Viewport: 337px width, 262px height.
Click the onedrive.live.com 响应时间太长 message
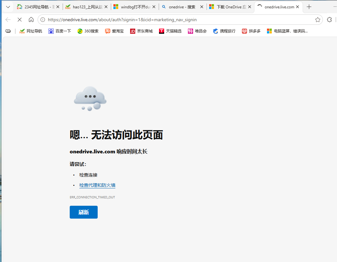click(108, 152)
